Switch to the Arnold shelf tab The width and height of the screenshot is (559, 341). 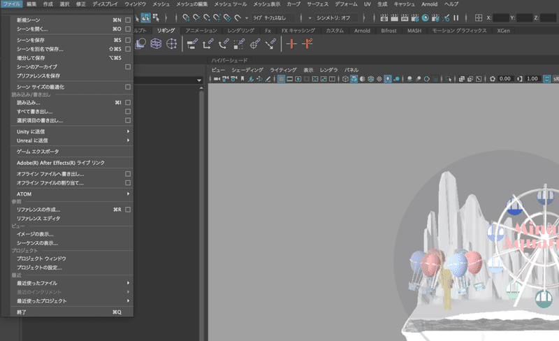pos(362,31)
